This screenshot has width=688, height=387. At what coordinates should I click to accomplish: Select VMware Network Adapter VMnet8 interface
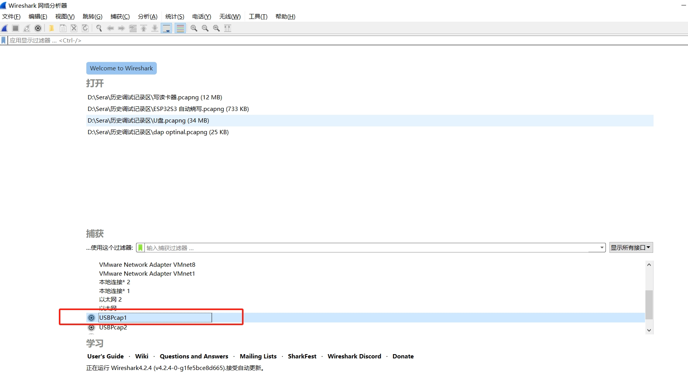point(147,265)
